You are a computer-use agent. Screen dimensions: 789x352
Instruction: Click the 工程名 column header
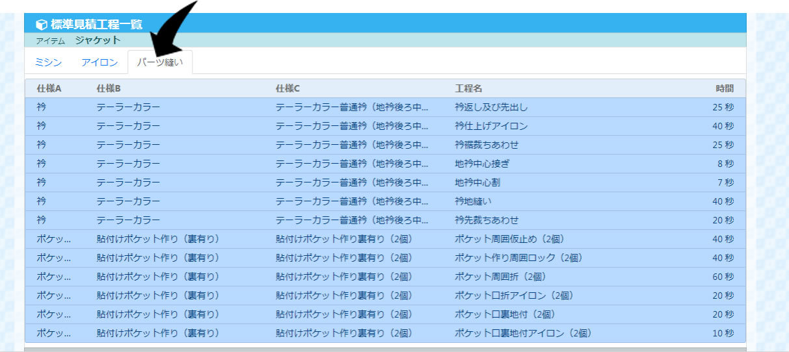(x=468, y=88)
